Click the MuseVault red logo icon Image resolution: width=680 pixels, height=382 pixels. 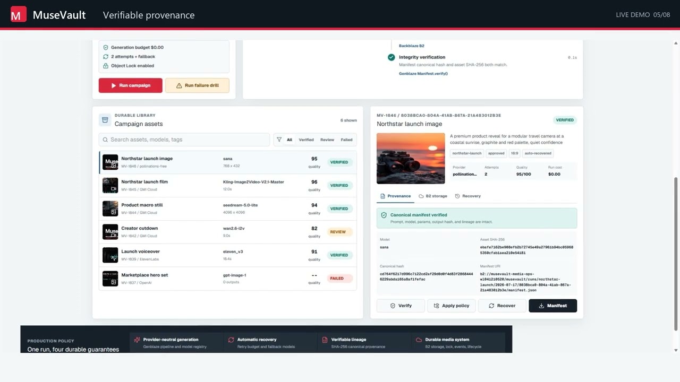(19, 15)
